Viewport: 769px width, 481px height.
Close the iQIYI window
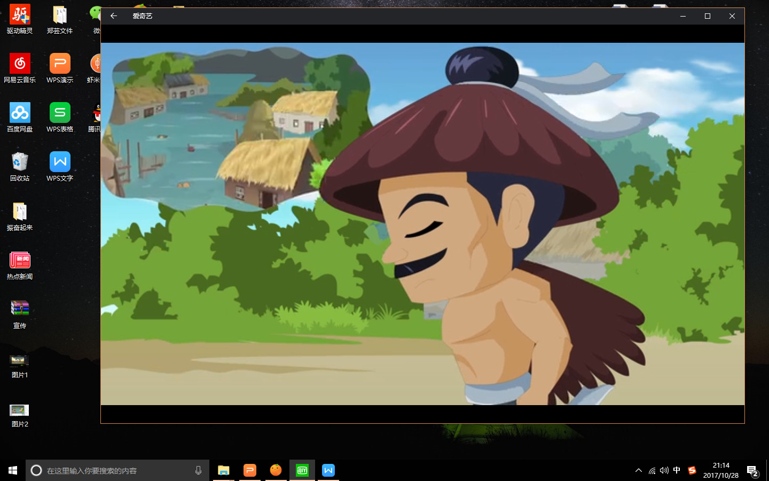pos(732,16)
